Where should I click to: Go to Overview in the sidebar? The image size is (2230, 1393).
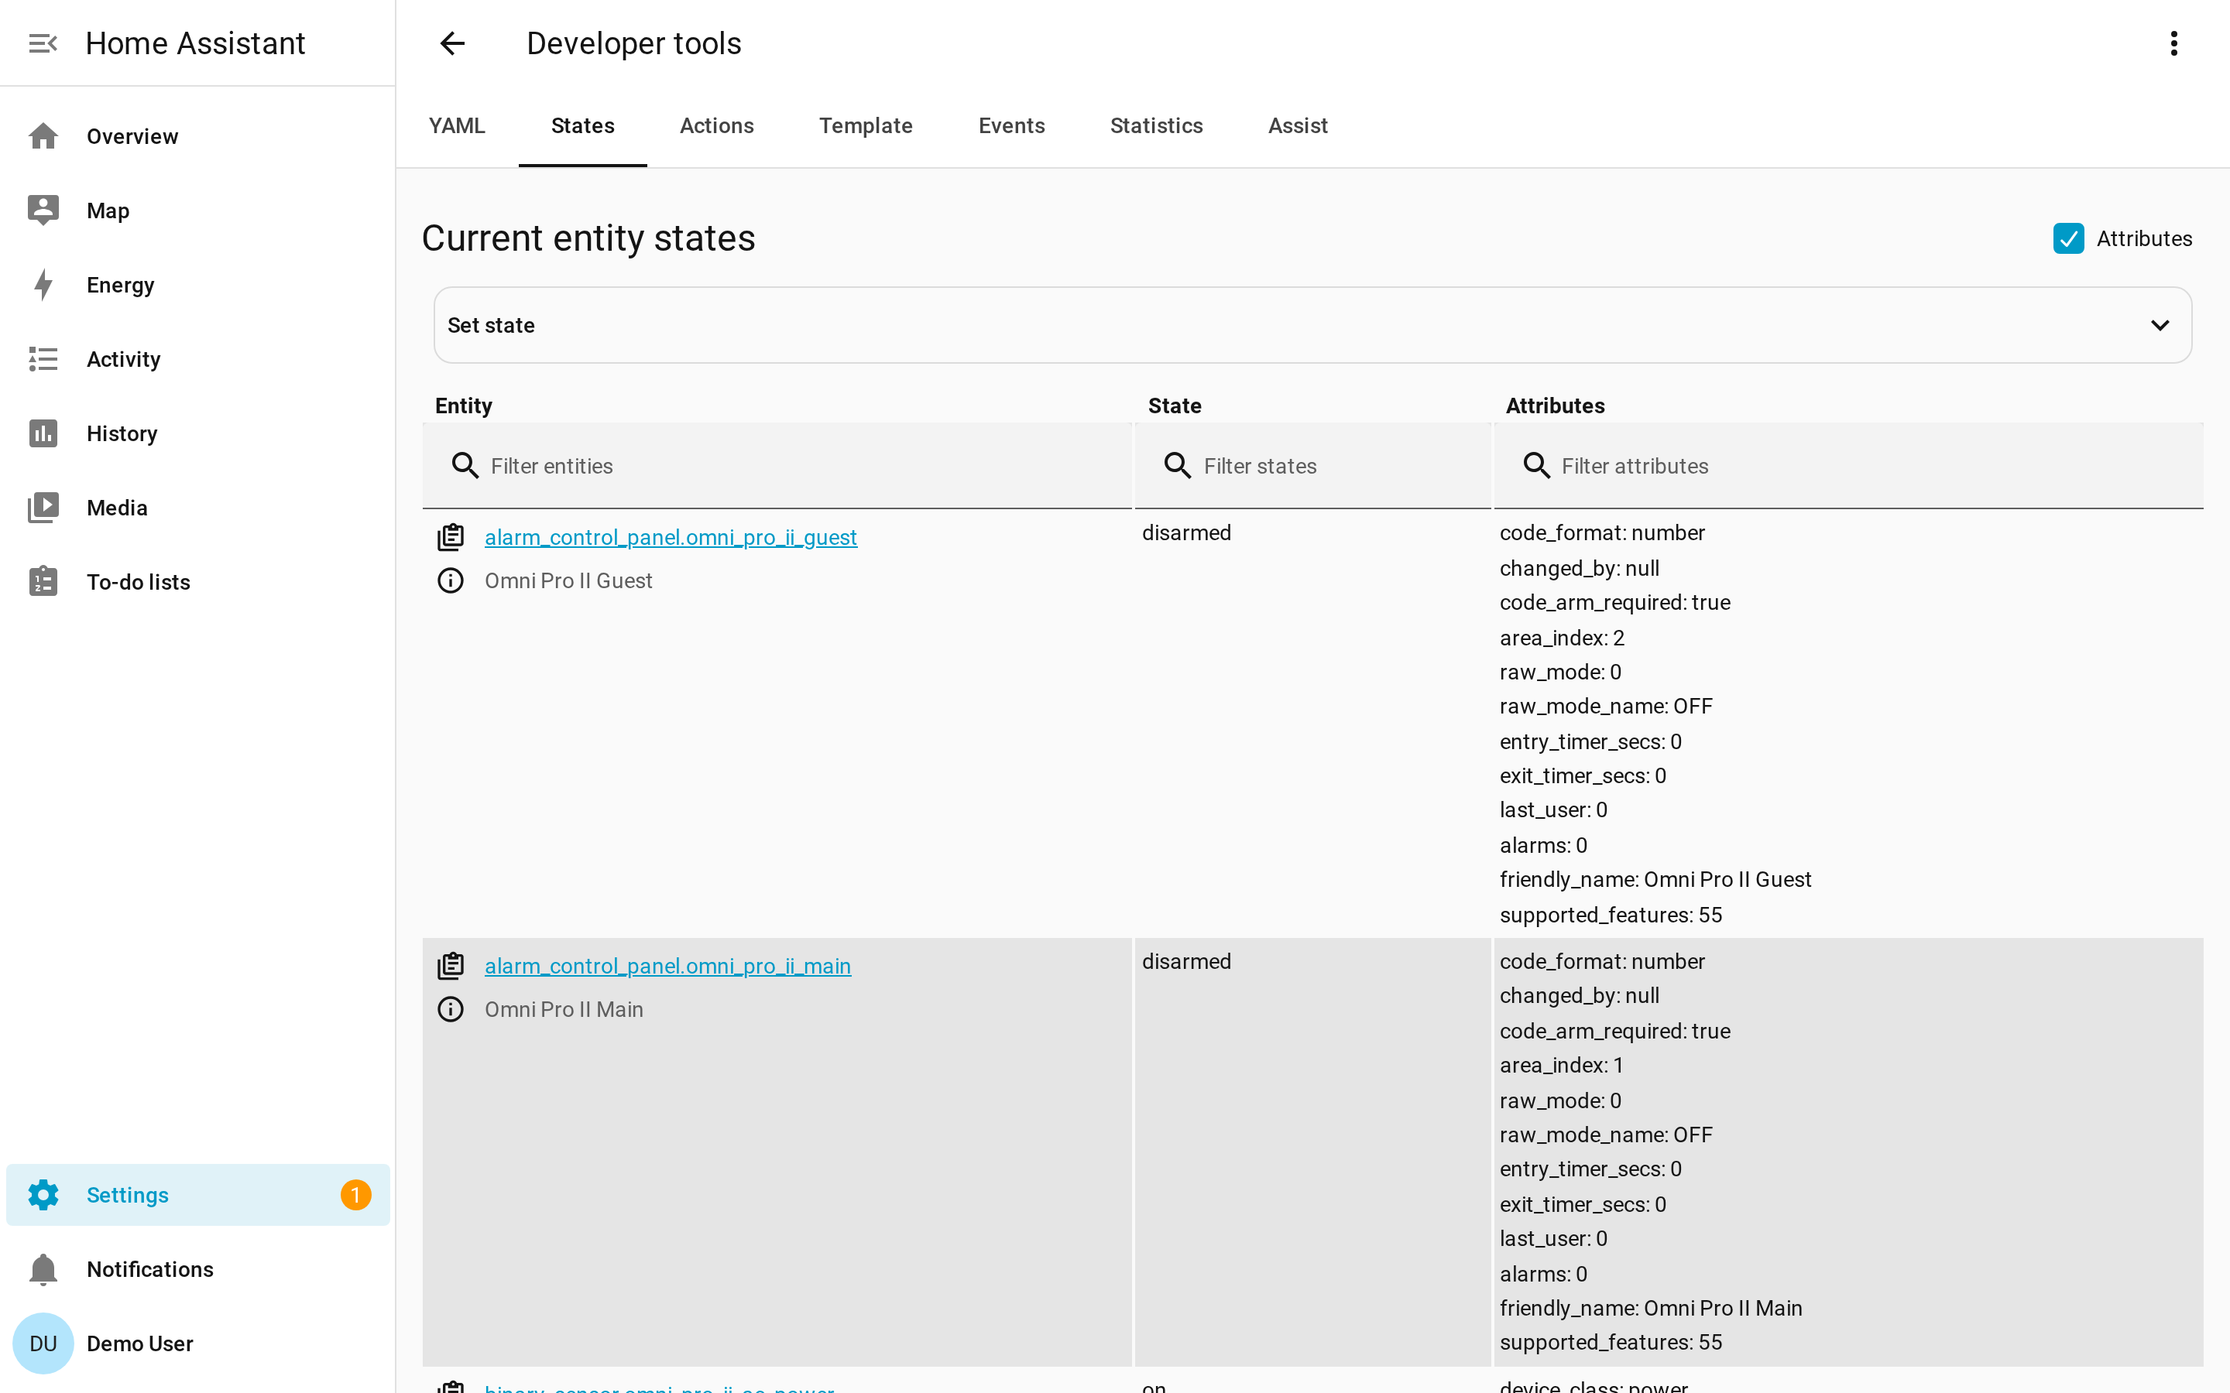click(x=198, y=136)
